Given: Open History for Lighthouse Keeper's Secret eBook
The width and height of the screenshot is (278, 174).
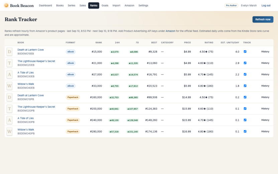Looking at the screenshot, I should coord(265,63).
